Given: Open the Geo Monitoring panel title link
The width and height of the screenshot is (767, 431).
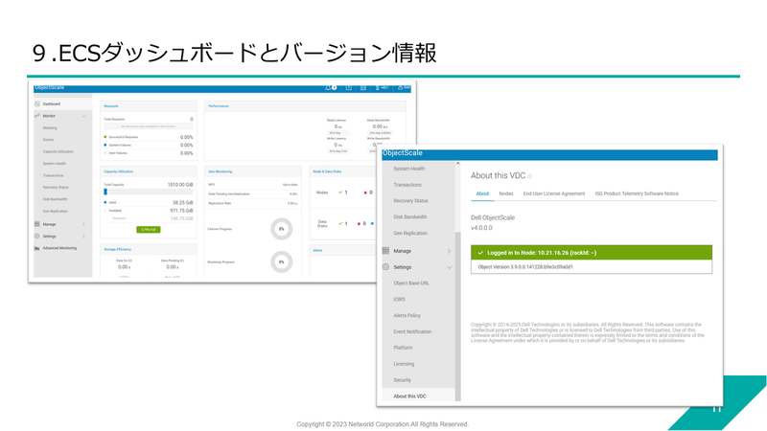Looking at the screenshot, I should [x=221, y=171].
